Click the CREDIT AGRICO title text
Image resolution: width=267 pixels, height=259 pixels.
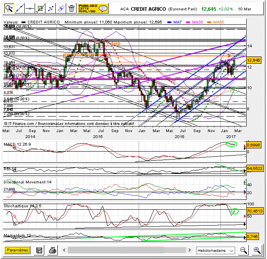(148, 9)
